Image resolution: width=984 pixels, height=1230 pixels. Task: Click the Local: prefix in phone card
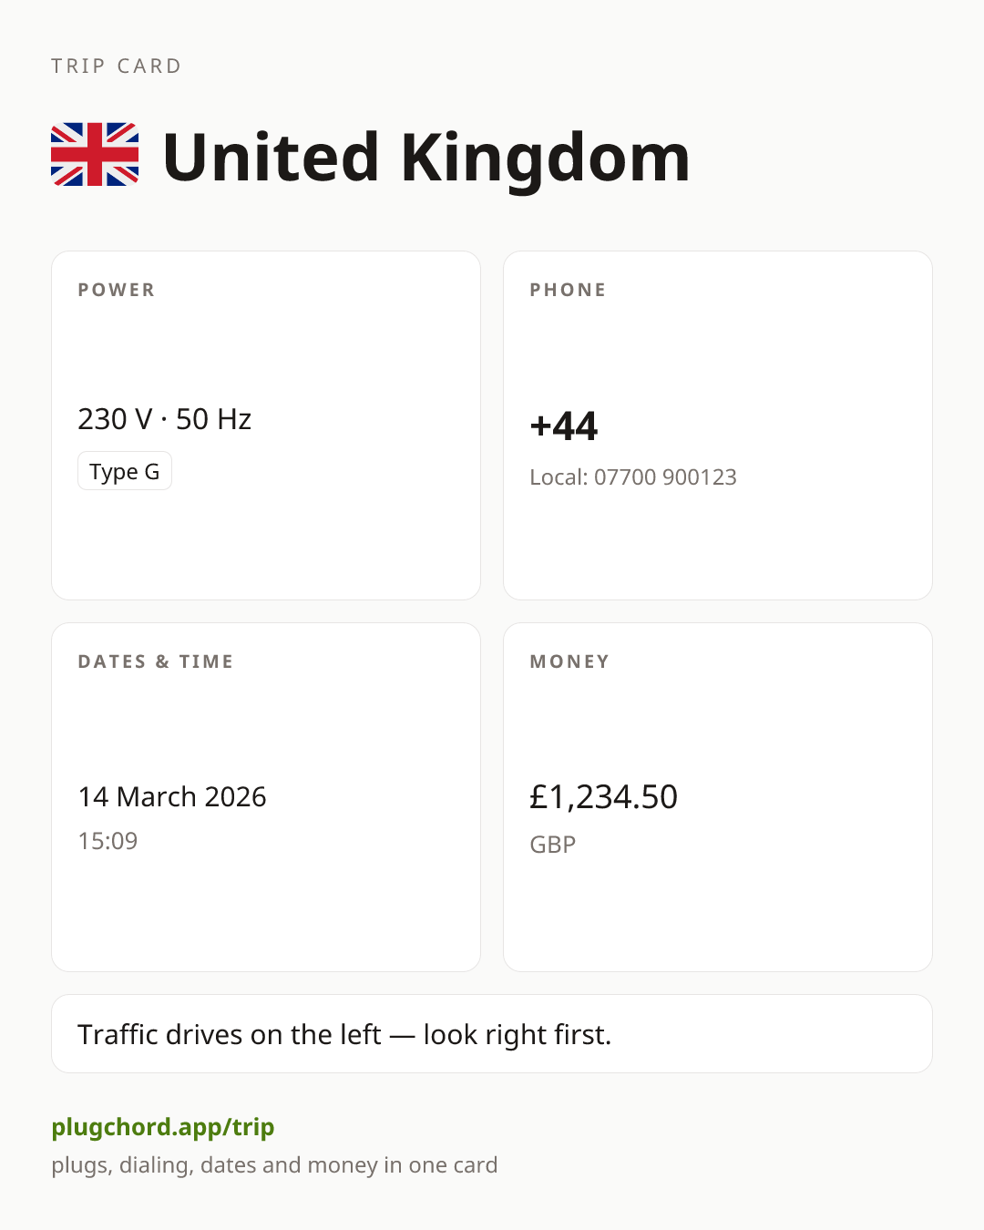[x=559, y=477]
